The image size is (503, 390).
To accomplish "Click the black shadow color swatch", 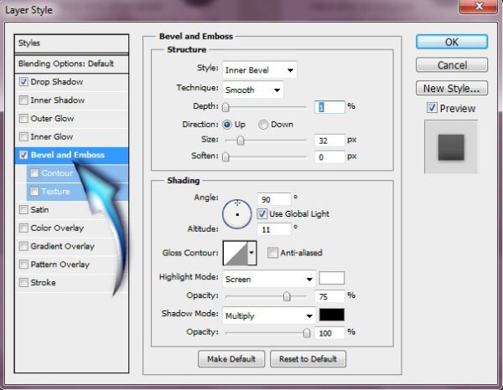I will [332, 315].
